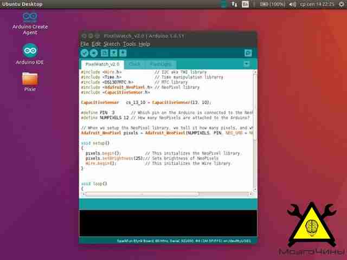The width and height of the screenshot is (347, 260).
Task: Open the Pixie folder on desktop
Action: point(30,82)
